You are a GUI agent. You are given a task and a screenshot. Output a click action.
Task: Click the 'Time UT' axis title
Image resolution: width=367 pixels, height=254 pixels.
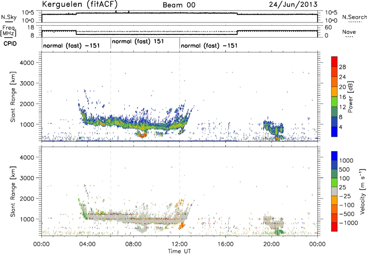[x=179, y=251]
